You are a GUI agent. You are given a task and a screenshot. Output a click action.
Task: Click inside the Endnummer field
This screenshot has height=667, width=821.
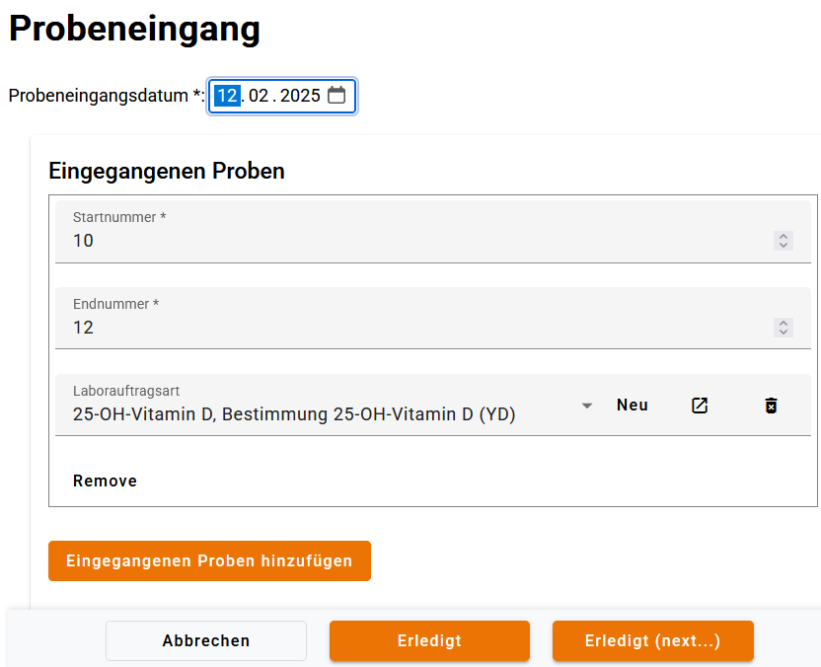pos(296,327)
